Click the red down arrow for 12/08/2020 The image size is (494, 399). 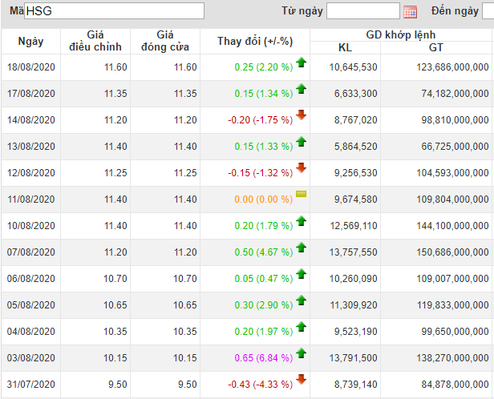[x=302, y=168]
